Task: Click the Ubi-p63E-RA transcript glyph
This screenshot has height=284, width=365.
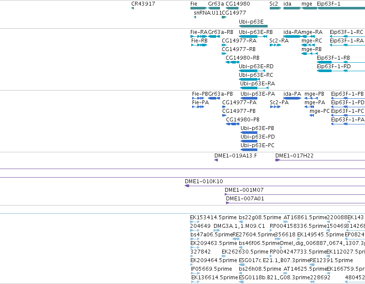Action: click(x=254, y=88)
